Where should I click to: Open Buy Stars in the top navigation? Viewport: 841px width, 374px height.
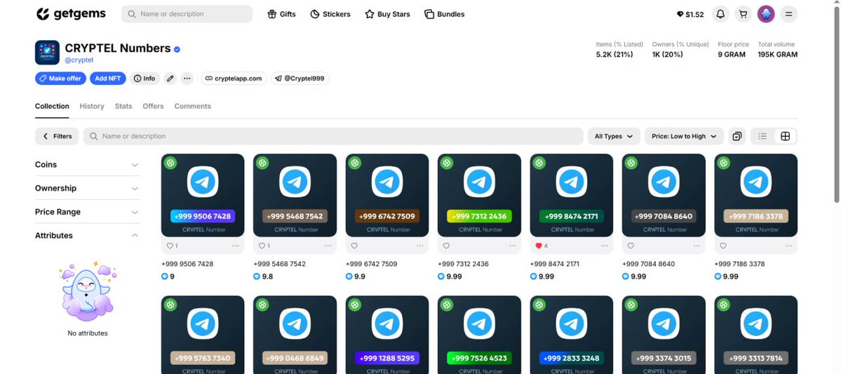point(387,14)
